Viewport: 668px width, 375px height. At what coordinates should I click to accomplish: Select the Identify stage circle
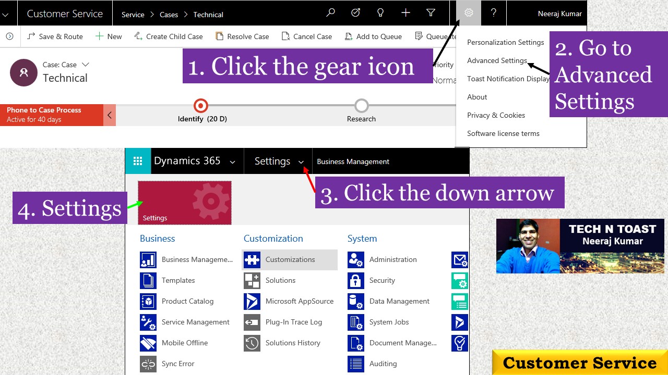pyautogui.click(x=200, y=106)
